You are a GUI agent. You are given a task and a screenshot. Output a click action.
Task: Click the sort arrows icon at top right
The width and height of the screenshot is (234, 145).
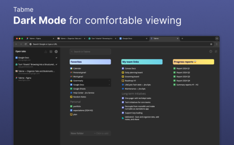click(216, 51)
